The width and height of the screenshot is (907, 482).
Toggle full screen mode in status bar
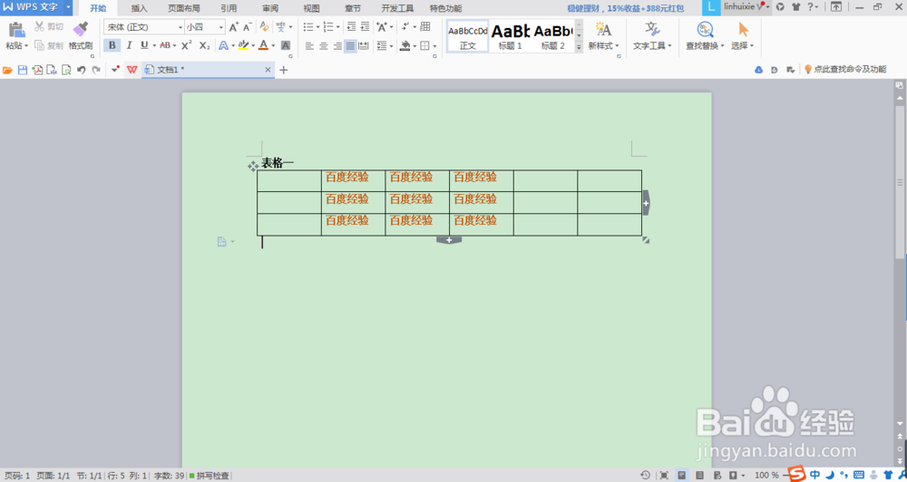664,475
